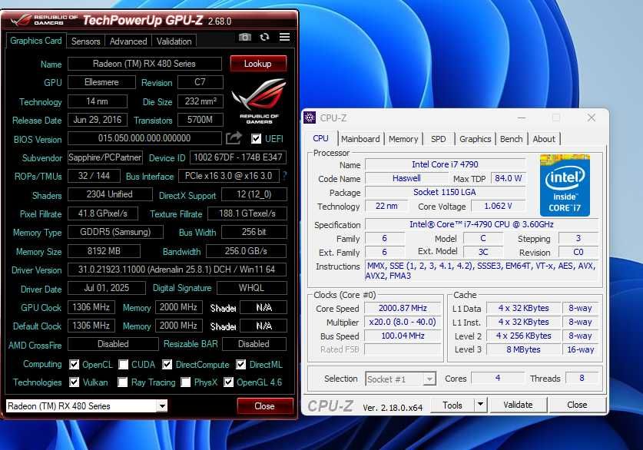Click the BIOS export share icon
Image resolution: width=643 pixels, height=450 pixels.
(234, 138)
